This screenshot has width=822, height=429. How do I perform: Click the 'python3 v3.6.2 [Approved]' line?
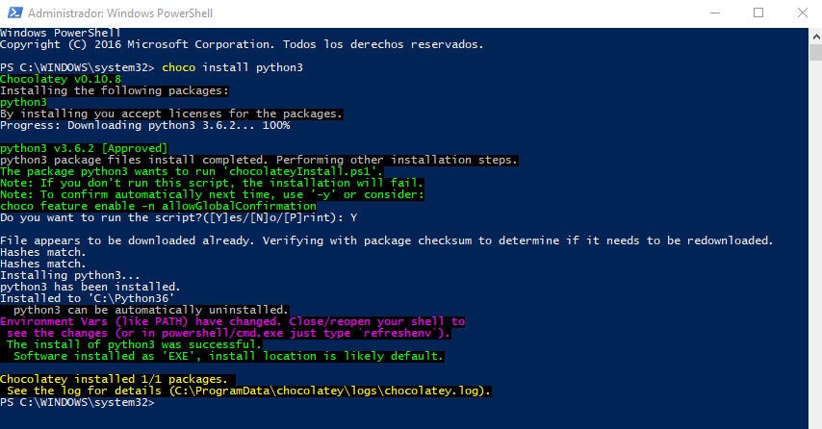click(84, 148)
